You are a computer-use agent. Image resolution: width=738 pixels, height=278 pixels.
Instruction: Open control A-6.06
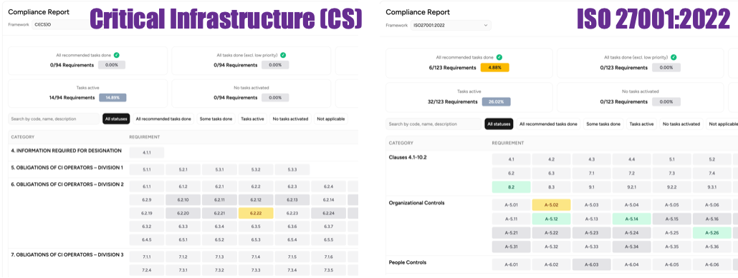click(711, 264)
